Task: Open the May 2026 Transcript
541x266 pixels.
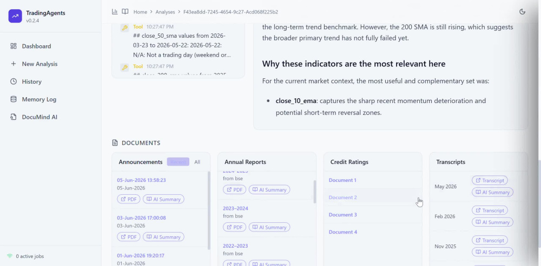Action: coord(490,180)
